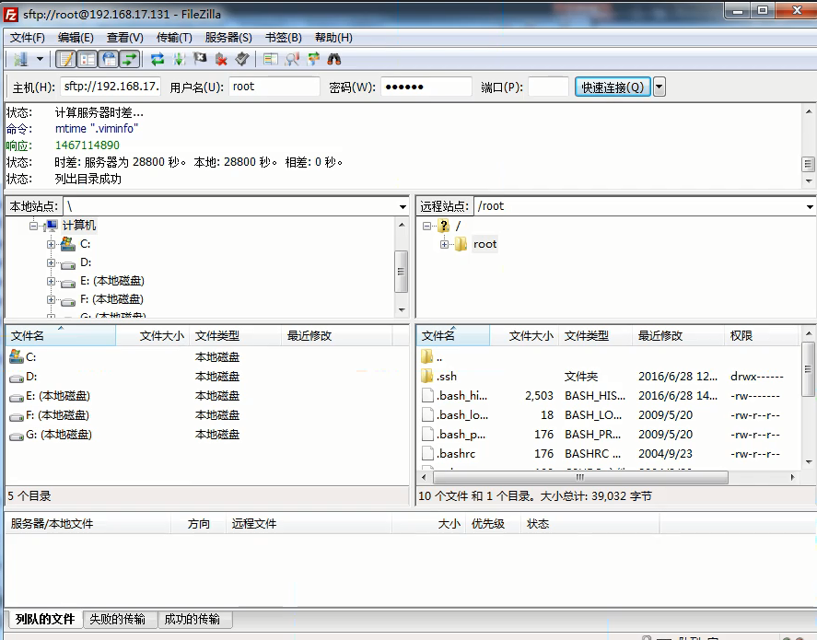Click the process queue toolbar icon
This screenshot has height=640, width=817.
point(180,59)
